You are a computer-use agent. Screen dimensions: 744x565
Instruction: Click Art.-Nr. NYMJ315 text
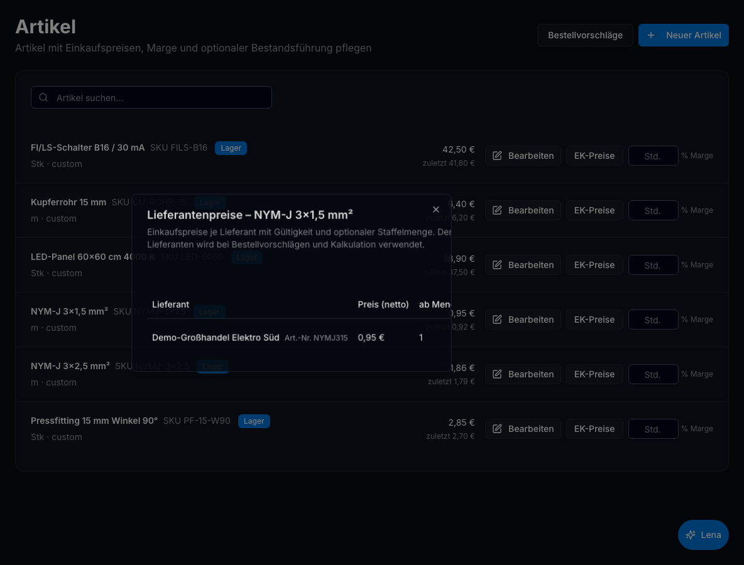(316, 338)
